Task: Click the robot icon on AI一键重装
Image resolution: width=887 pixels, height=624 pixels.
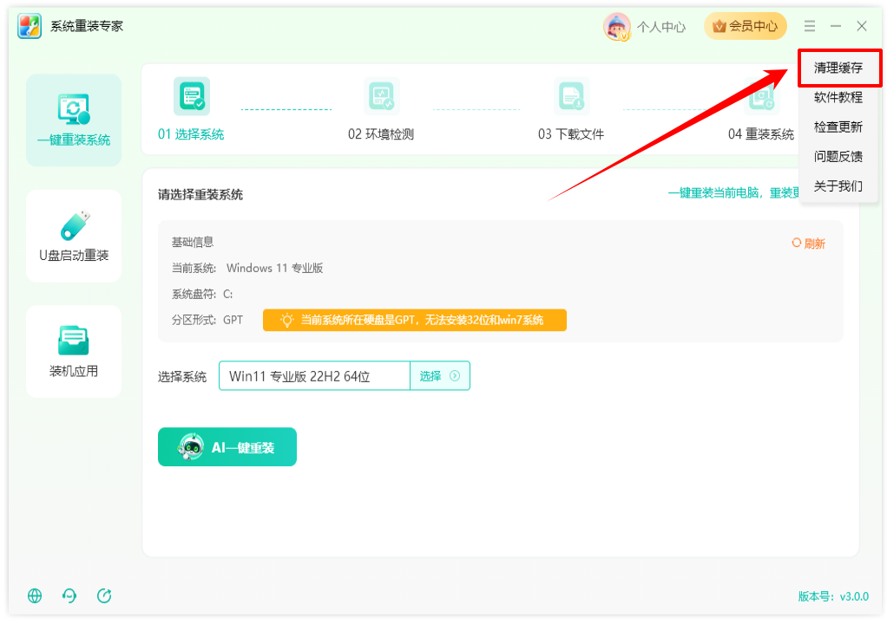Action: pos(191,447)
